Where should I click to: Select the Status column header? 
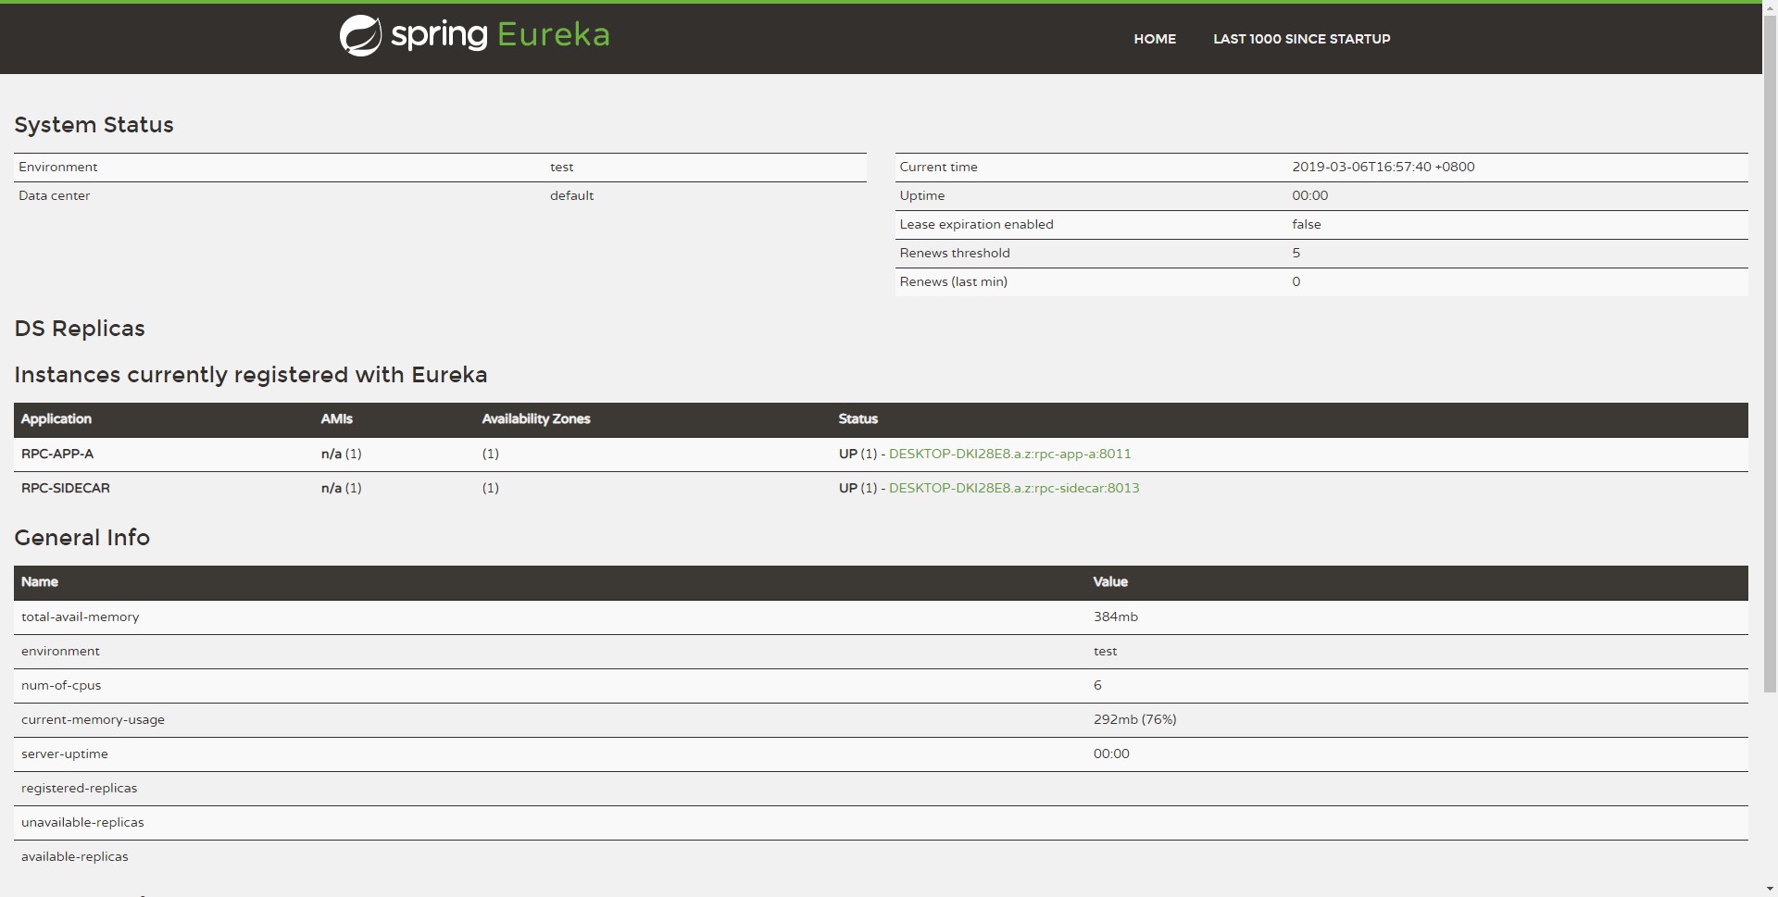pyautogui.click(x=857, y=419)
